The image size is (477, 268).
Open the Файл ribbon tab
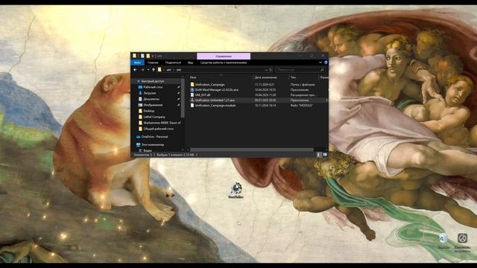[x=137, y=63]
